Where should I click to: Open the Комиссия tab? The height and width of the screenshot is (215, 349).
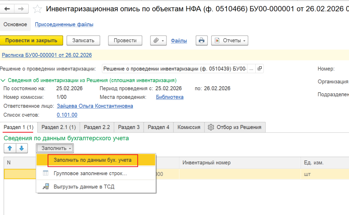pyautogui.click(x=189, y=127)
